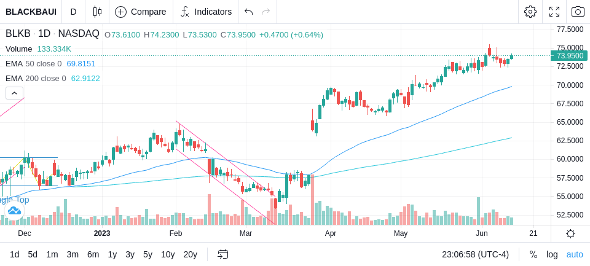
Task: Click the EMA 50 close legend
Action: click(x=33, y=64)
